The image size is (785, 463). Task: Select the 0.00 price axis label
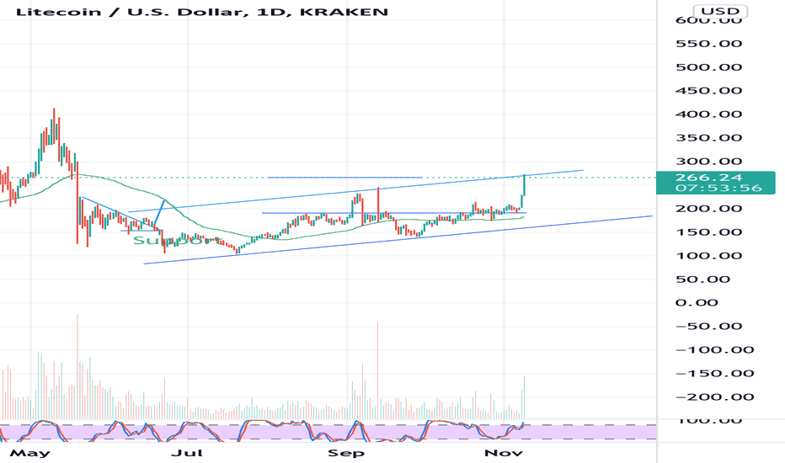click(697, 303)
